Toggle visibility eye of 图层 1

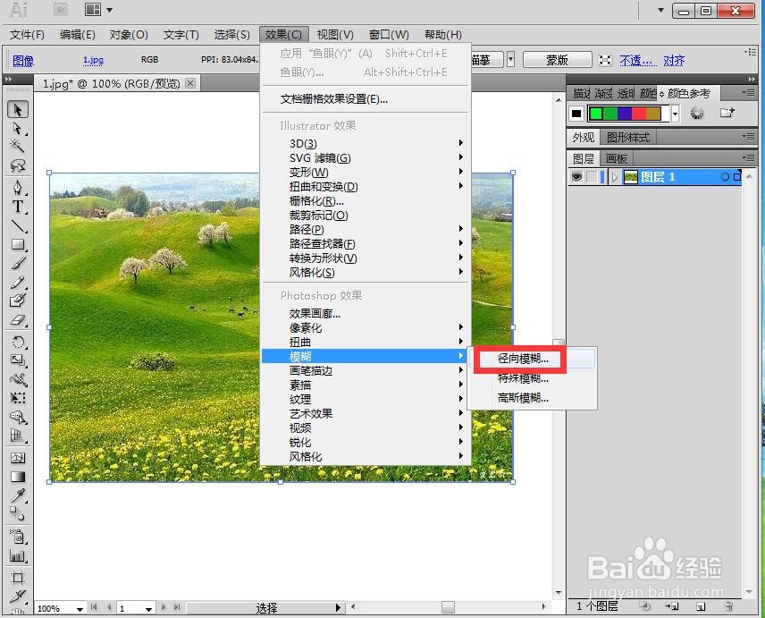click(x=576, y=177)
